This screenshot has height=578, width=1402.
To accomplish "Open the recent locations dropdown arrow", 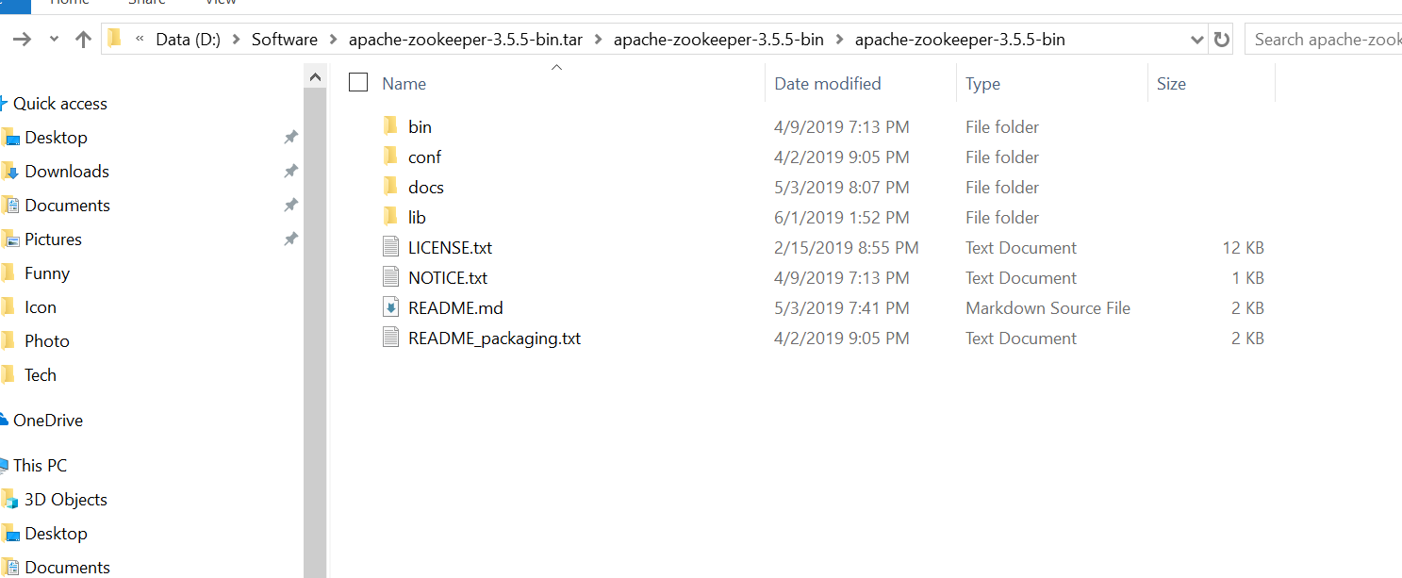I will [54, 40].
